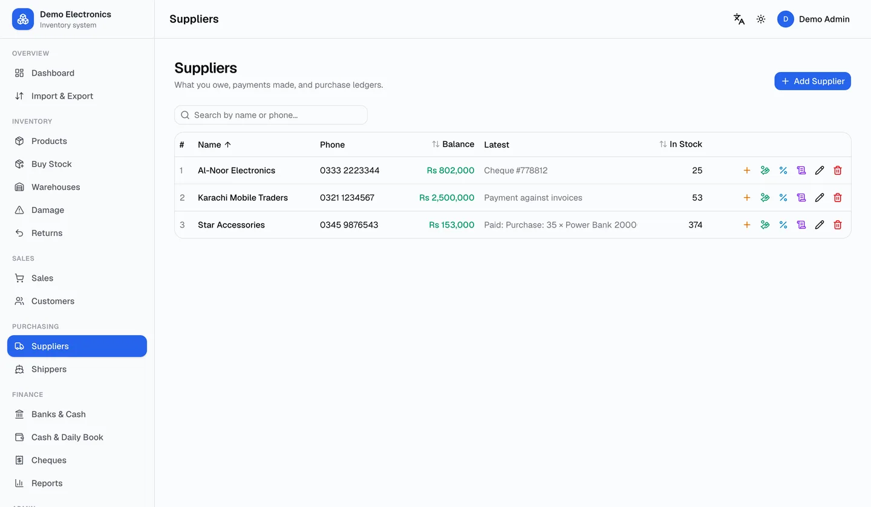Click the Suppliers title in the top bar
This screenshot has width=871, height=507.
pyautogui.click(x=194, y=19)
